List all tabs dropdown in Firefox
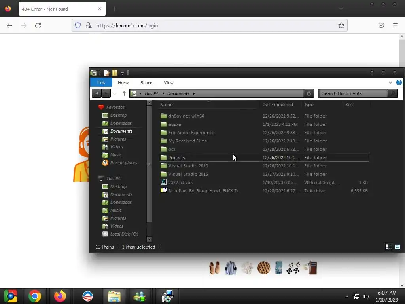This screenshot has height=304, width=405. (341, 9)
